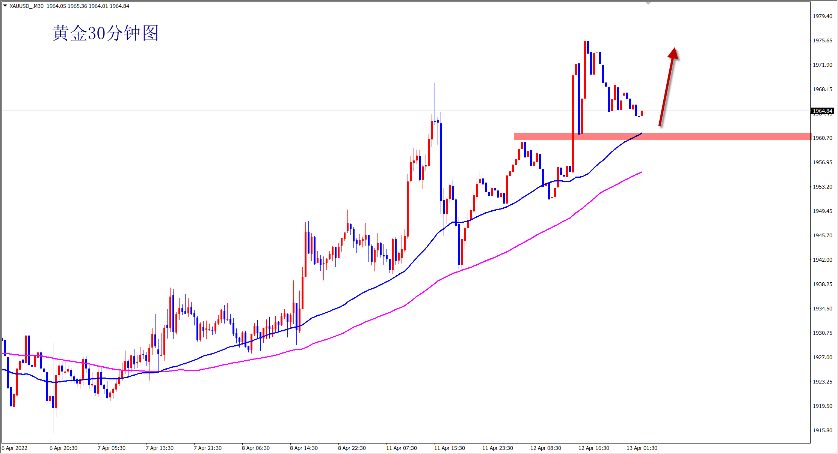Click the 12 Apr 16:30 time label

593,448
